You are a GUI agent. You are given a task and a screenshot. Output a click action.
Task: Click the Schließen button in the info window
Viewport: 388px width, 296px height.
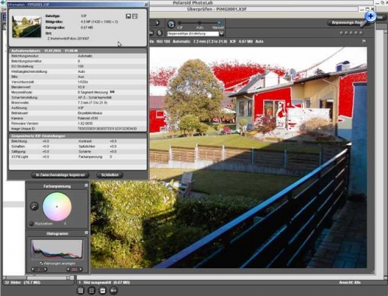point(110,175)
